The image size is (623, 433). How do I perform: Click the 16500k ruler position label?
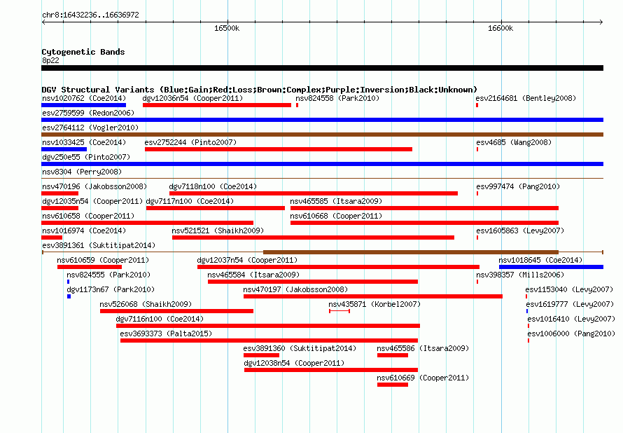[227, 28]
